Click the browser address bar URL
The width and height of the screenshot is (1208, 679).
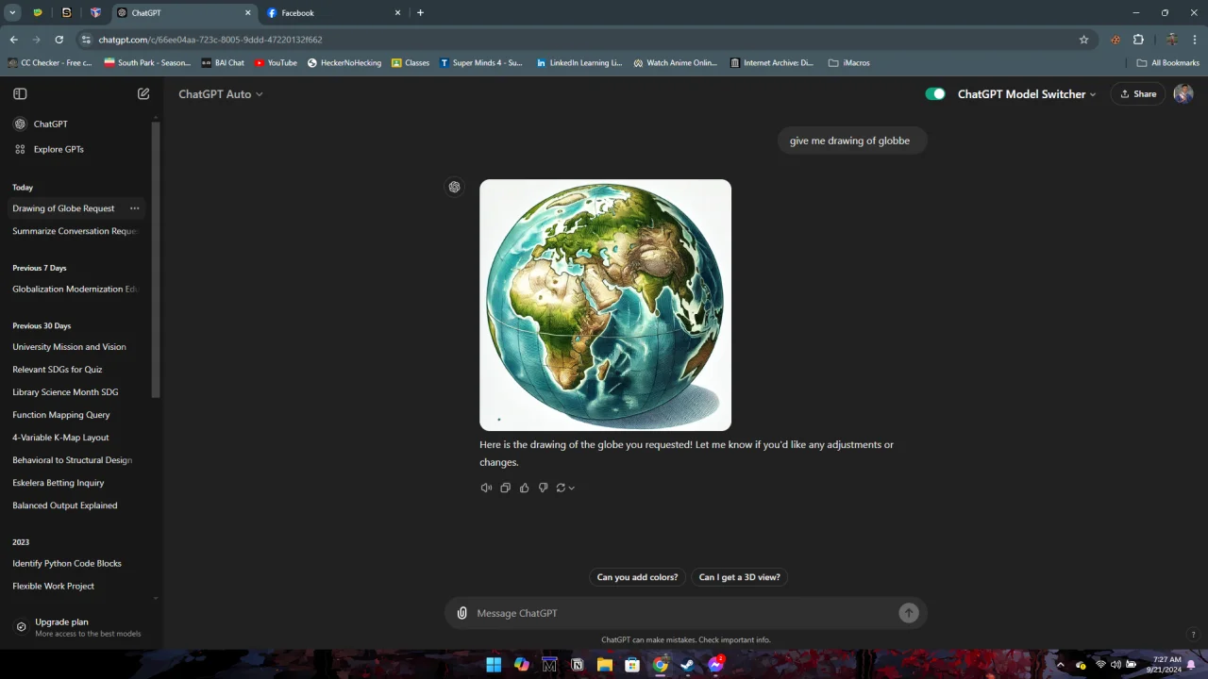click(210, 40)
